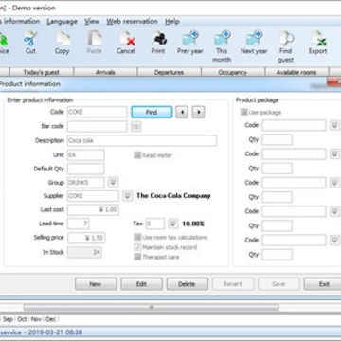Open the View menu
341x341 pixels.
tap(92, 22)
